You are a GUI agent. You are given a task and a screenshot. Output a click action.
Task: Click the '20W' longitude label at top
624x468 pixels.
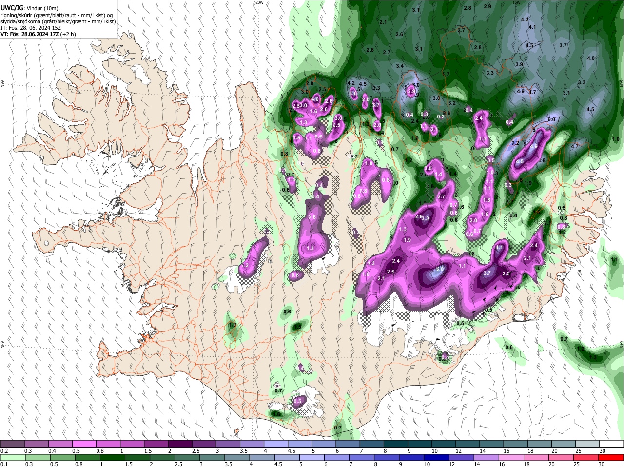tap(259, 2)
